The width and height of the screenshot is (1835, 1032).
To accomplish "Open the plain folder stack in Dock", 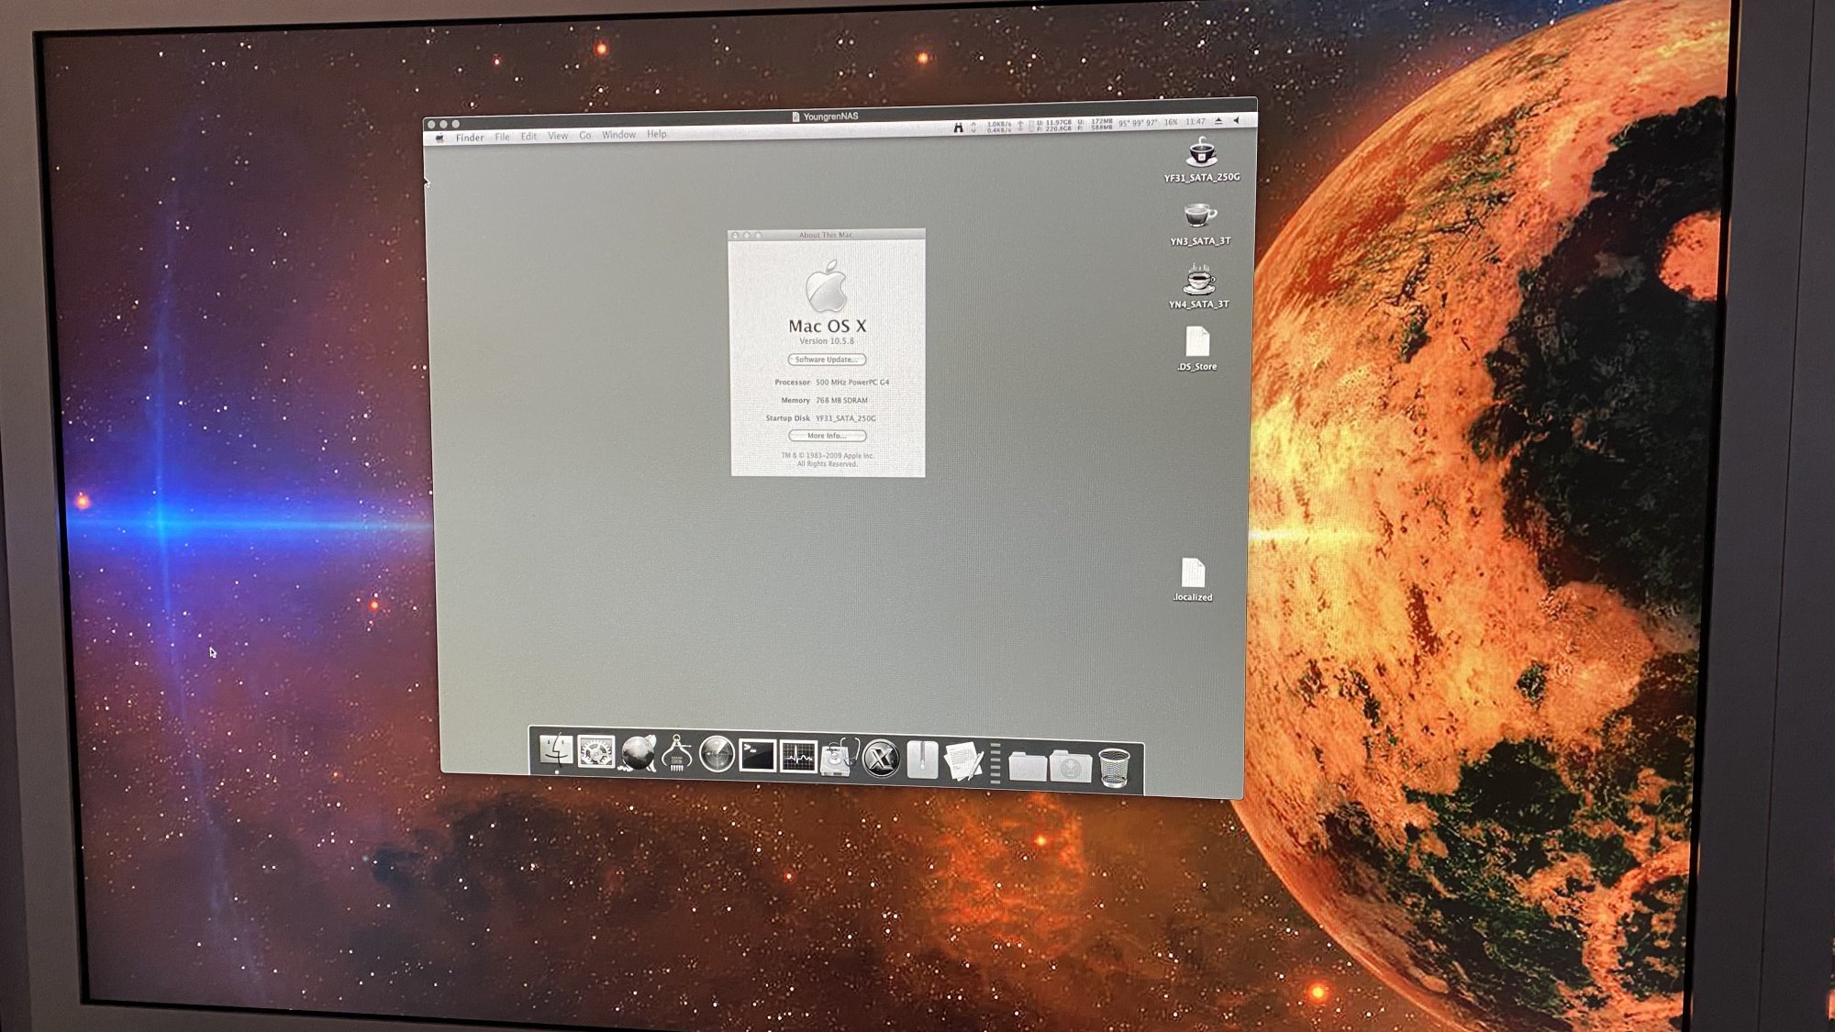I will pyautogui.click(x=1028, y=765).
